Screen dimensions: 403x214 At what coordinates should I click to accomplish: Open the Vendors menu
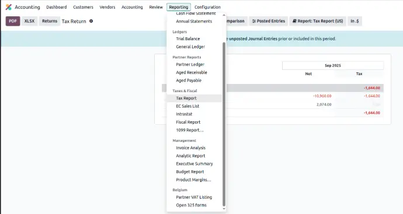point(107,7)
